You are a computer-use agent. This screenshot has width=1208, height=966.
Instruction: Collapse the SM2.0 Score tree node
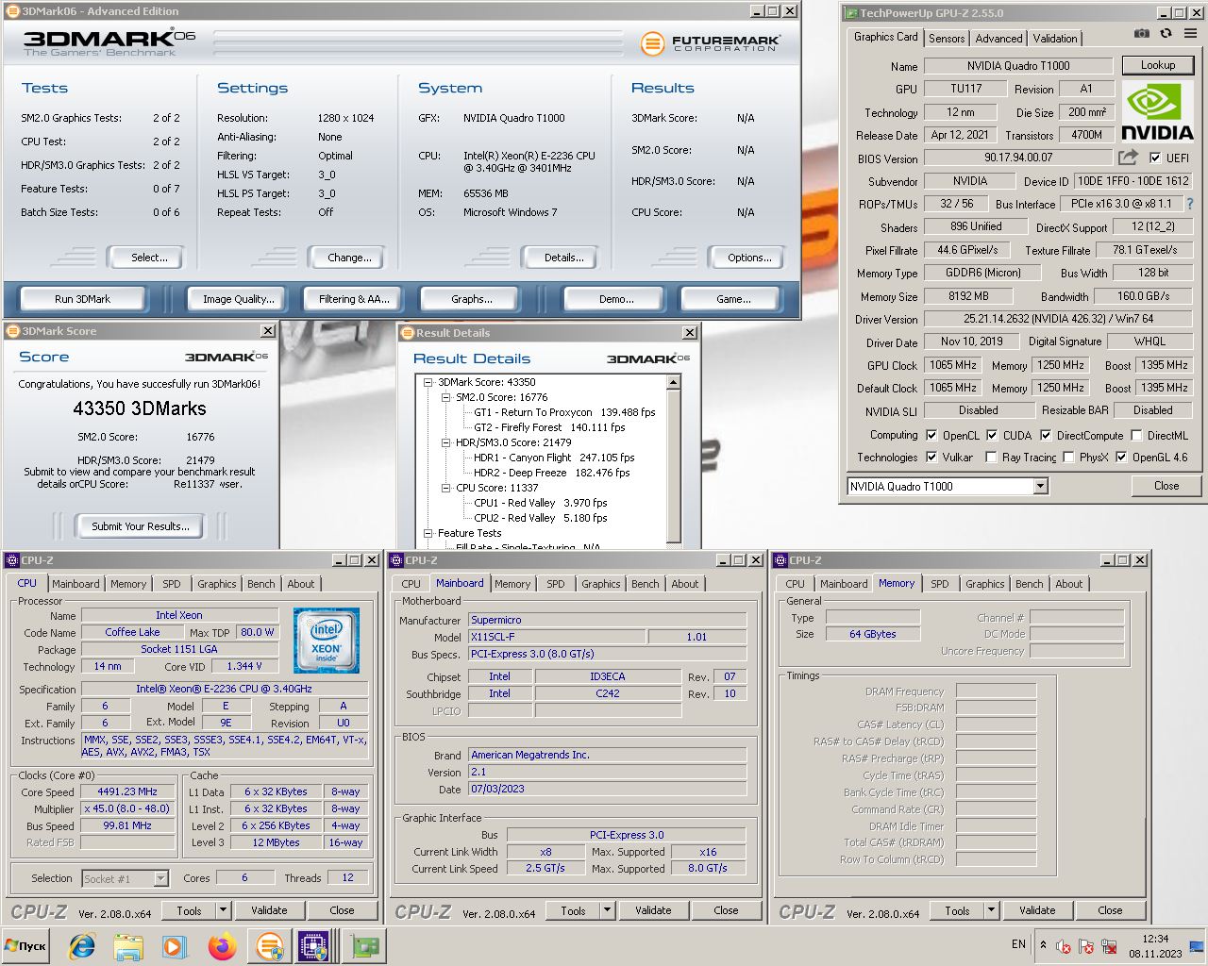pos(446,397)
